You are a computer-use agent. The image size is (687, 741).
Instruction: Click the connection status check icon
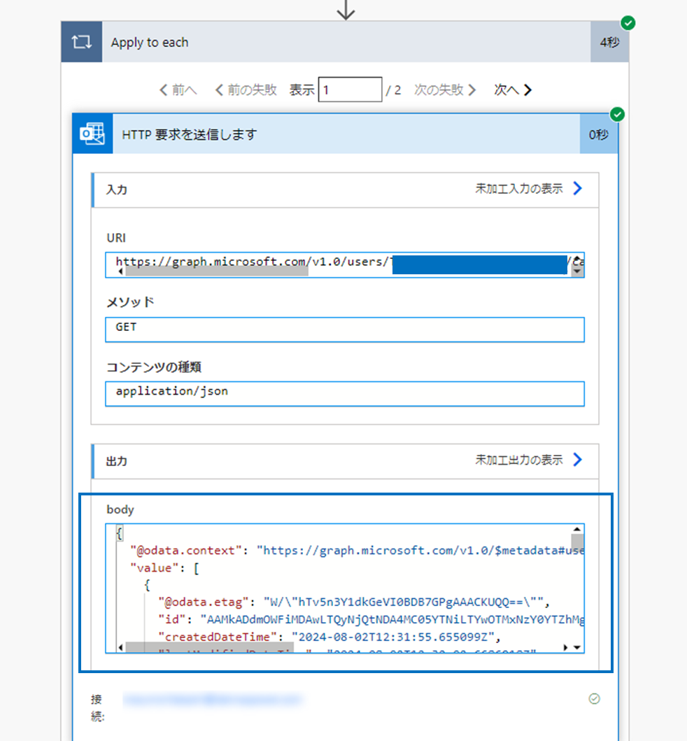(x=595, y=698)
